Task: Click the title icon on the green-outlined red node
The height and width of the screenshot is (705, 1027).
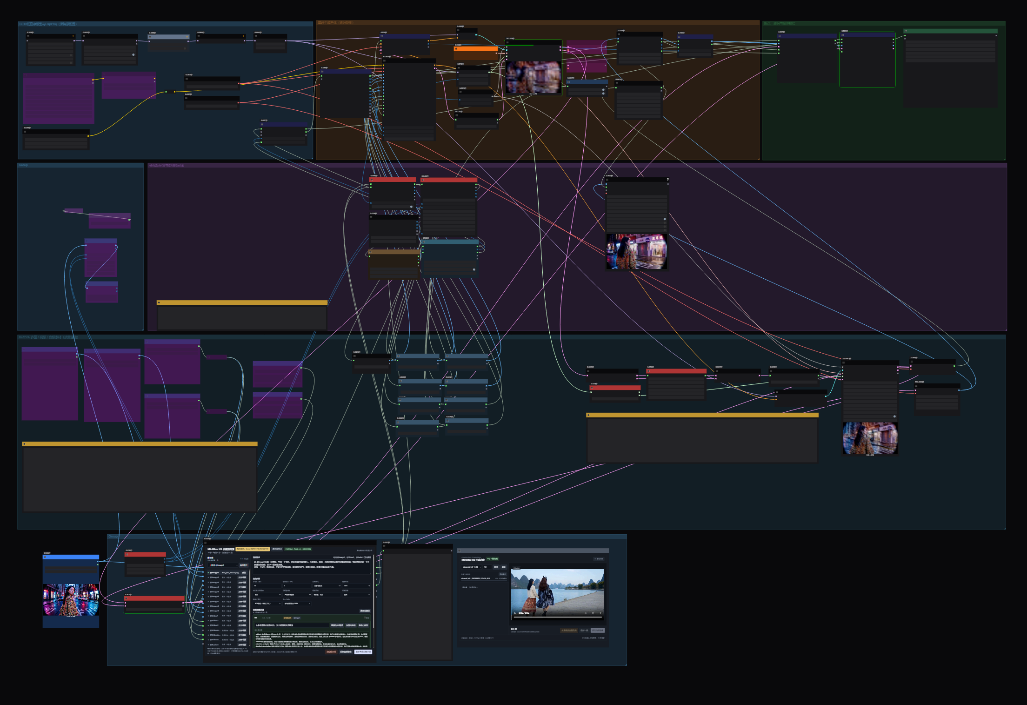Action: click(127, 598)
